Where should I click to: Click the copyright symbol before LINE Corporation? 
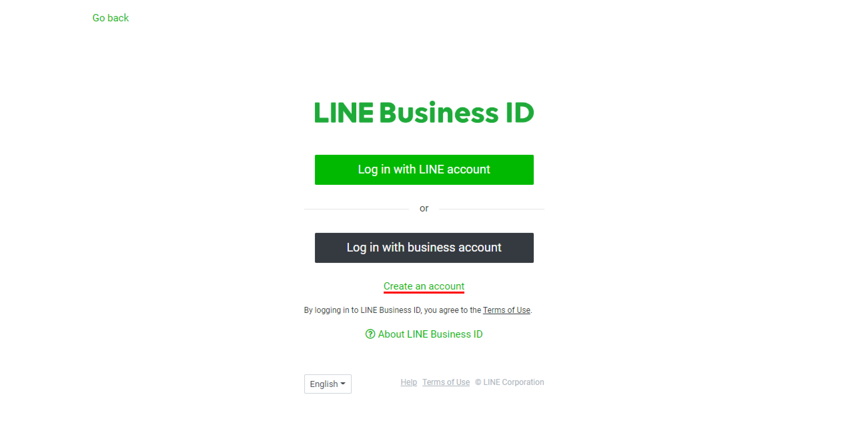(x=478, y=382)
